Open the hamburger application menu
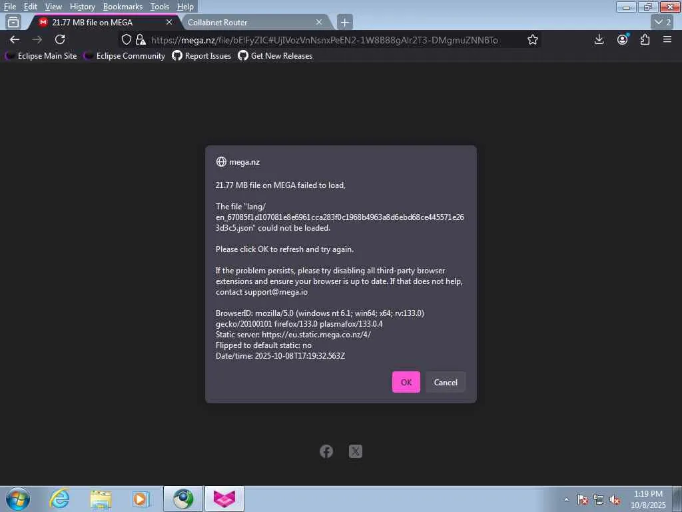 point(667,39)
